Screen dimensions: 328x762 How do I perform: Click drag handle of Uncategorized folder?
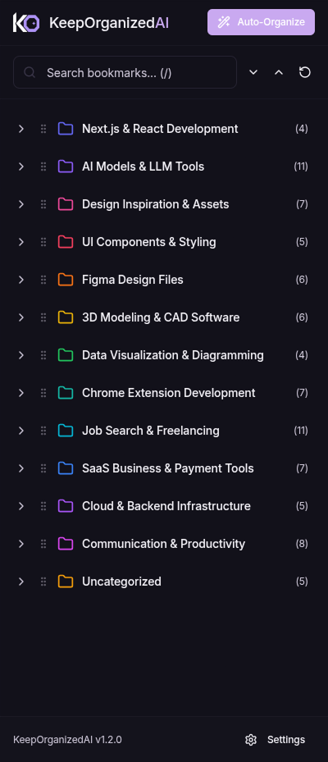43,582
